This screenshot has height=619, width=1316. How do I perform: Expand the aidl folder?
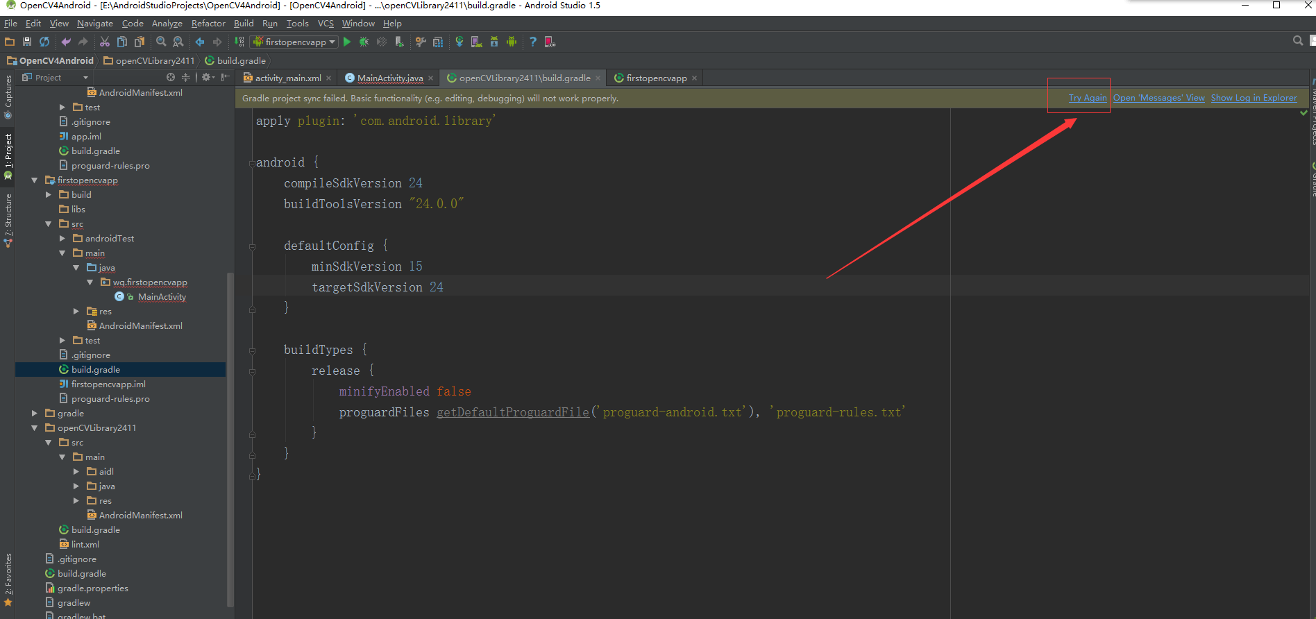[76, 472]
